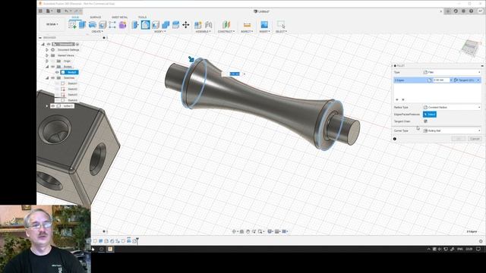The width and height of the screenshot is (486, 273).
Task: Toggle visibility eye of Bodies folder
Action: click(x=53, y=67)
